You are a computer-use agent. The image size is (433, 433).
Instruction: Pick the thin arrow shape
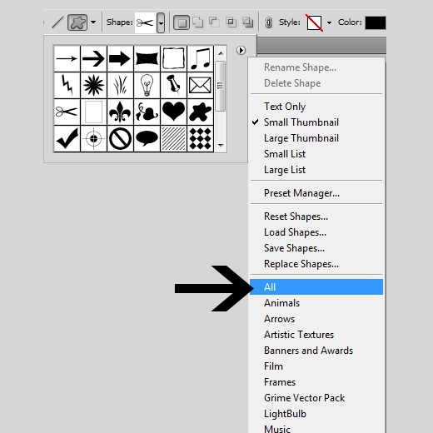click(x=67, y=58)
